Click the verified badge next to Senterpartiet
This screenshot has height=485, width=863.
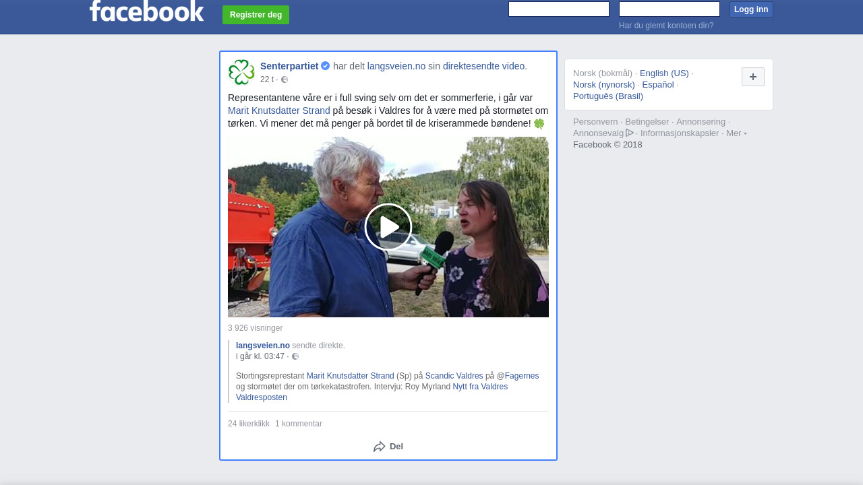tap(325, 66)
